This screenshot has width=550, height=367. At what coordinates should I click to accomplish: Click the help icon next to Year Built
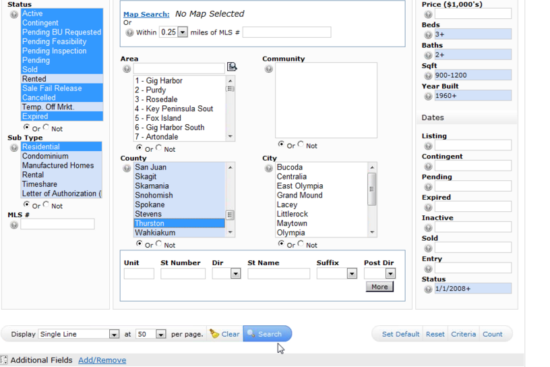(x=428, y=96)
